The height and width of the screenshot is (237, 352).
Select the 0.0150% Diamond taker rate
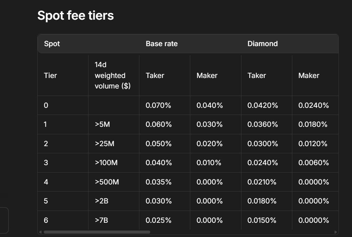262,220
